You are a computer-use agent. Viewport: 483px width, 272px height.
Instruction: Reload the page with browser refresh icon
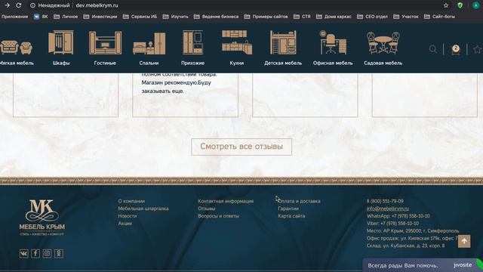click(x=18, y=5)
